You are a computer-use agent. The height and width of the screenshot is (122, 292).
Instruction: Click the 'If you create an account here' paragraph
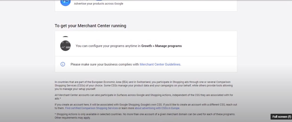click(x=146, y=106)
